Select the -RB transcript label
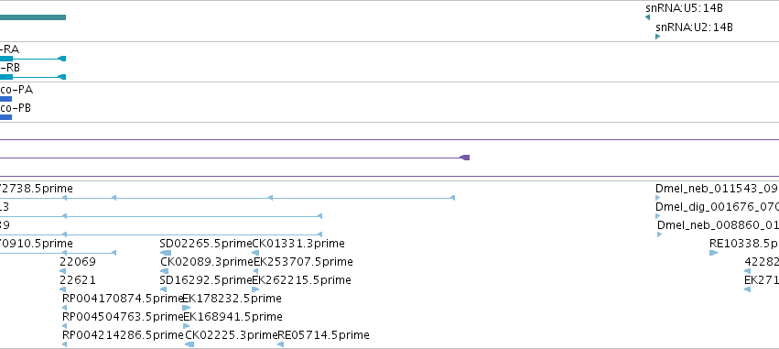779x349 pixels. pyautogui.click(x=9, y=68)
